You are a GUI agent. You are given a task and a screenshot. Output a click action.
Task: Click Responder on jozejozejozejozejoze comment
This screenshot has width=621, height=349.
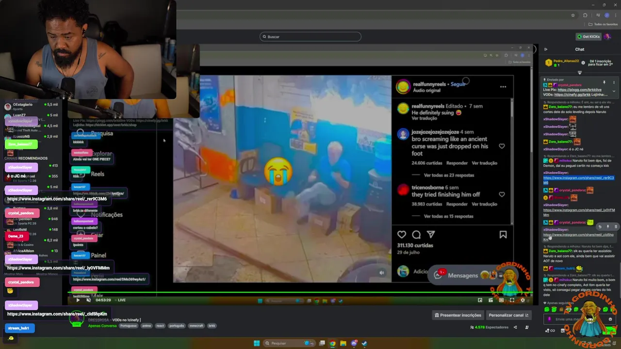click(457, 163)
